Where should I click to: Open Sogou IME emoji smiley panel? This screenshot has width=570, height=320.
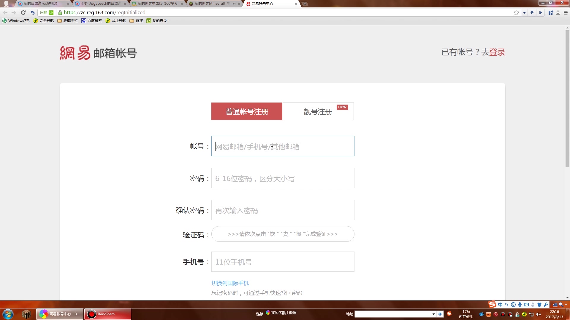tap(513, 305)
